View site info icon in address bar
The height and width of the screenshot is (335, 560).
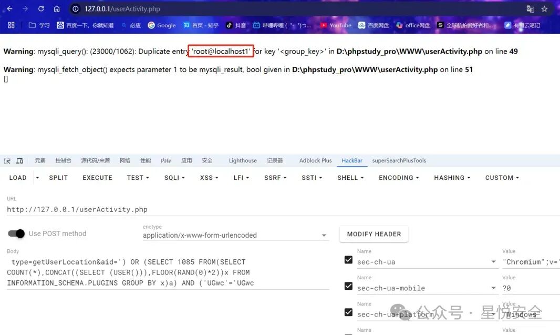pos(76,9)
